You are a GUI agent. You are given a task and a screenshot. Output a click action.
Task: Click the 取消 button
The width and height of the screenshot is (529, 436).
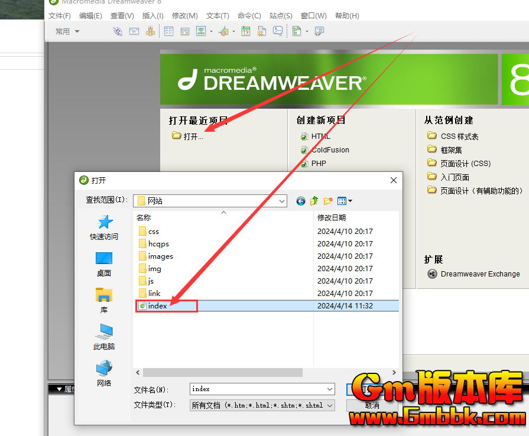click(372, 405)
